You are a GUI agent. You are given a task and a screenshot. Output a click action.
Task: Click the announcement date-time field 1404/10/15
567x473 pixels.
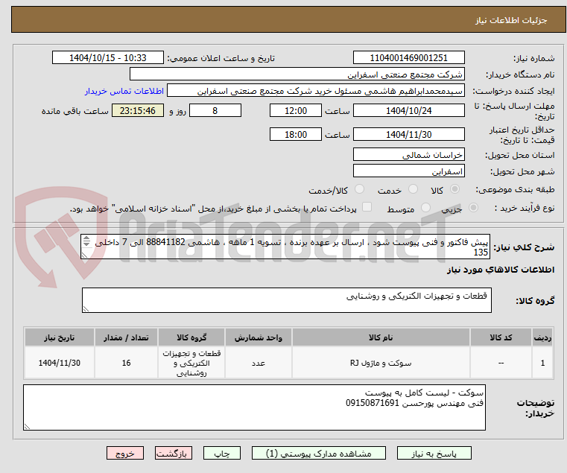point(108,58)
